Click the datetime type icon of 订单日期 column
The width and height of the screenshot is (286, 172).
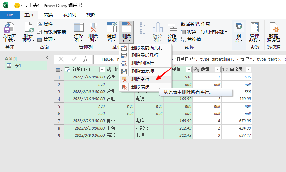click(68, 70)
